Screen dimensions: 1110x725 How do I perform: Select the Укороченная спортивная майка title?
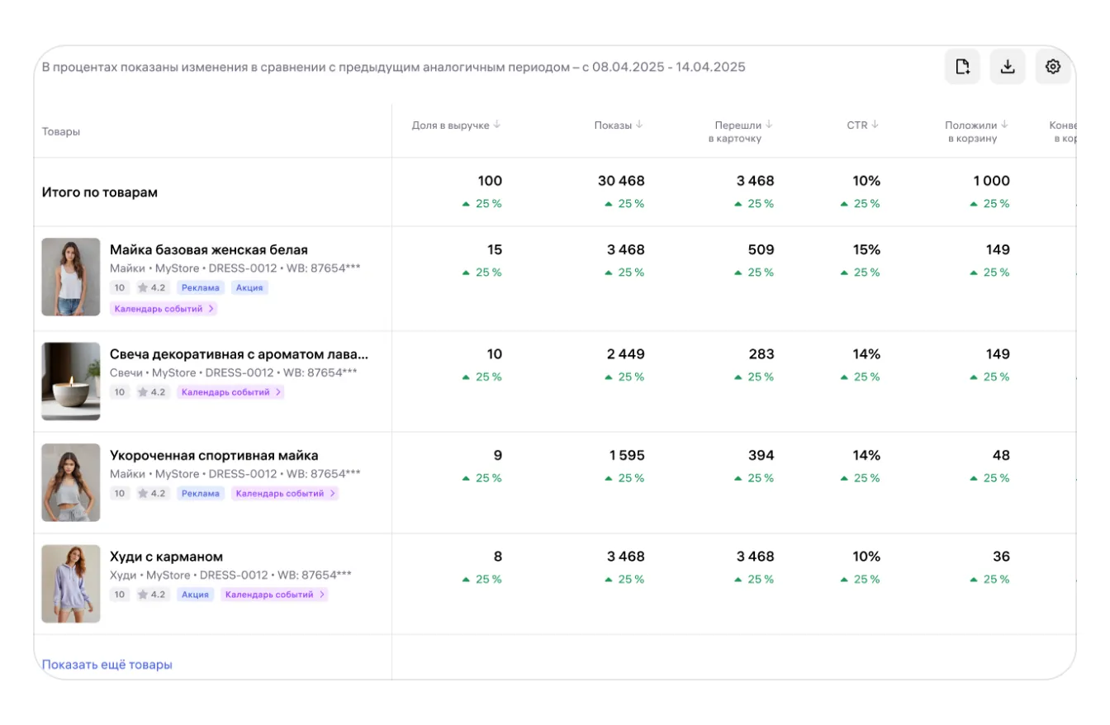click(x=214, y=455)
